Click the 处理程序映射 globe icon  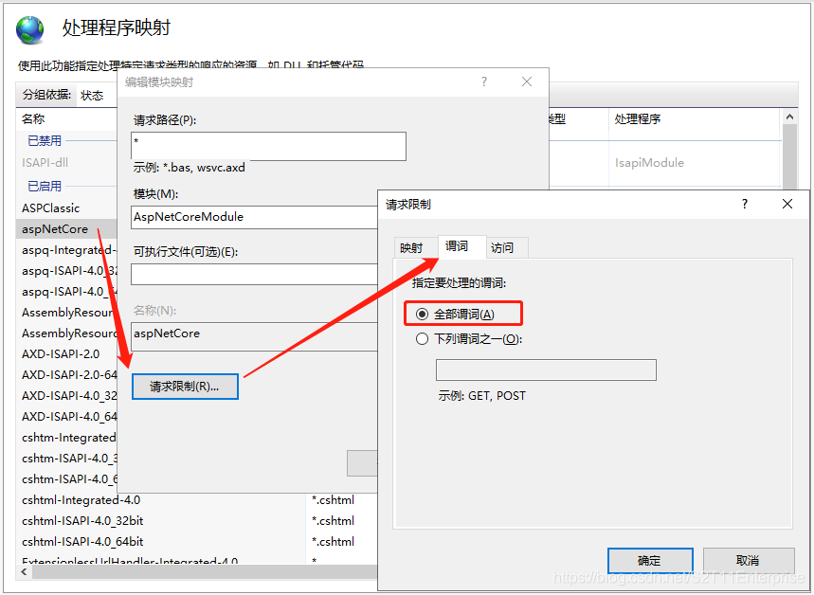(x=29, y=29)
